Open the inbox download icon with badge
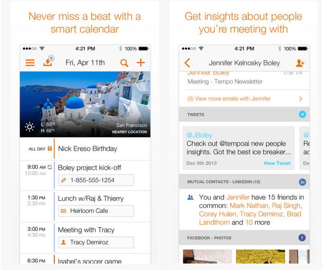Image resolution: width=322 pixels, height=270 pixels. pyautogui.click(x=48, y=61)
